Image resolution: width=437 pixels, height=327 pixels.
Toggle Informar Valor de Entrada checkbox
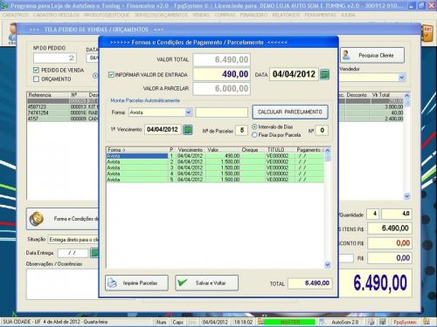tap(111, 75)
